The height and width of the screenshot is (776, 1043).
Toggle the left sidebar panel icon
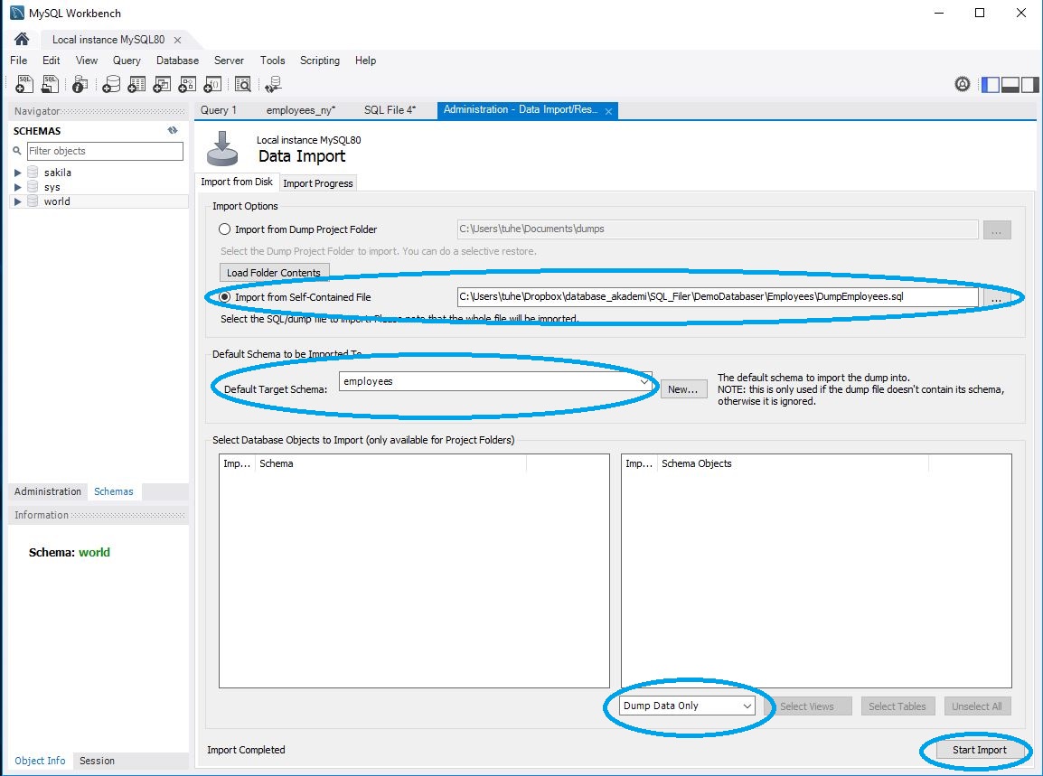(991, 84)
